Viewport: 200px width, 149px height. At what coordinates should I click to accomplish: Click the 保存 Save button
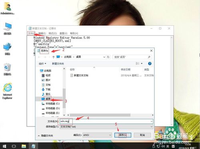click(123, 135)
